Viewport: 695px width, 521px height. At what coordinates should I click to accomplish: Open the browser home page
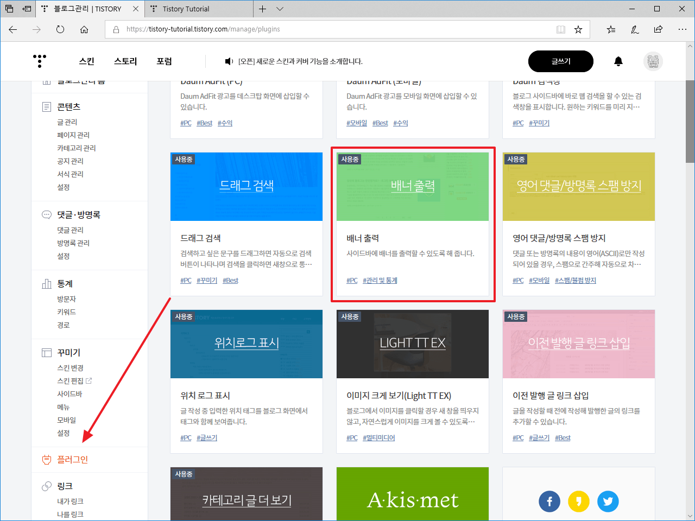[x=84, y=29]
